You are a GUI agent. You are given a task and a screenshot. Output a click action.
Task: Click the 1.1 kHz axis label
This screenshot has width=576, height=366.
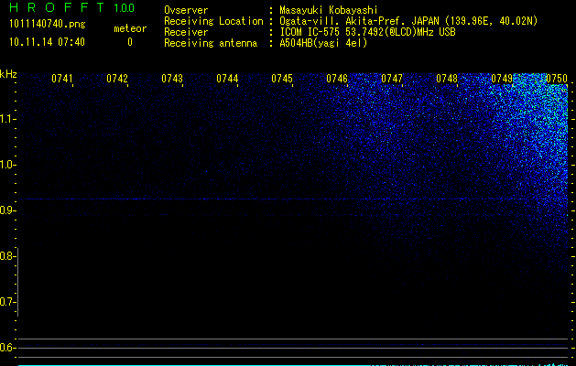(x=7, y=119)
